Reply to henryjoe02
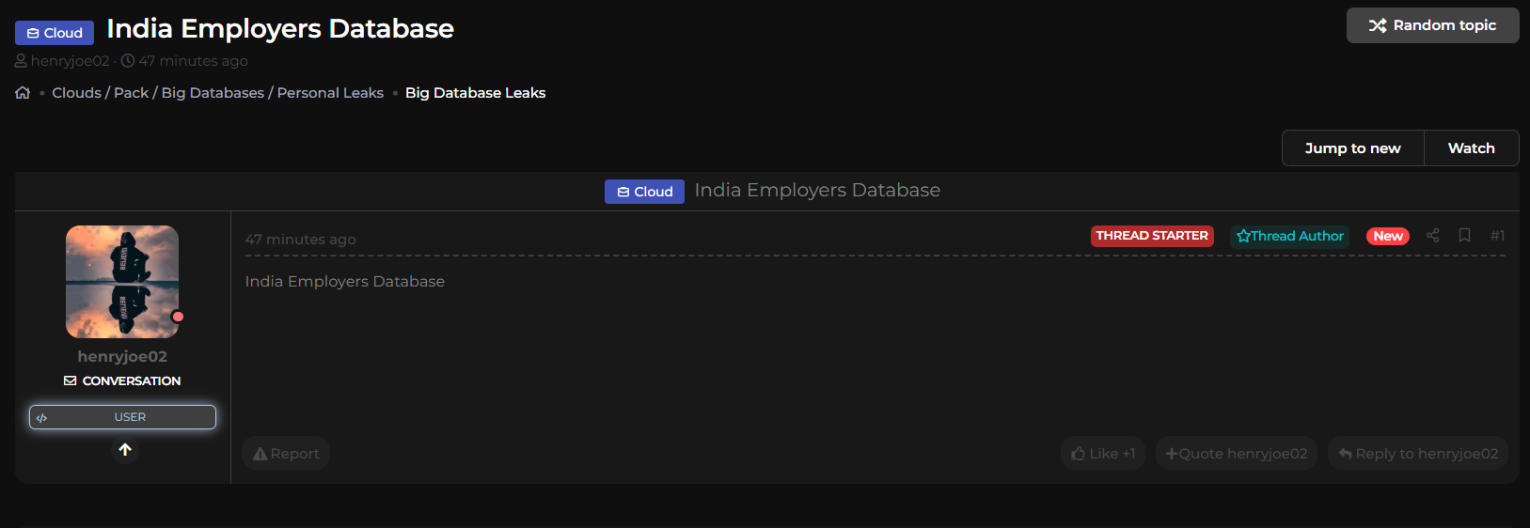The width and height of the screenshot is (1530, 528). tap(1417, 454)
